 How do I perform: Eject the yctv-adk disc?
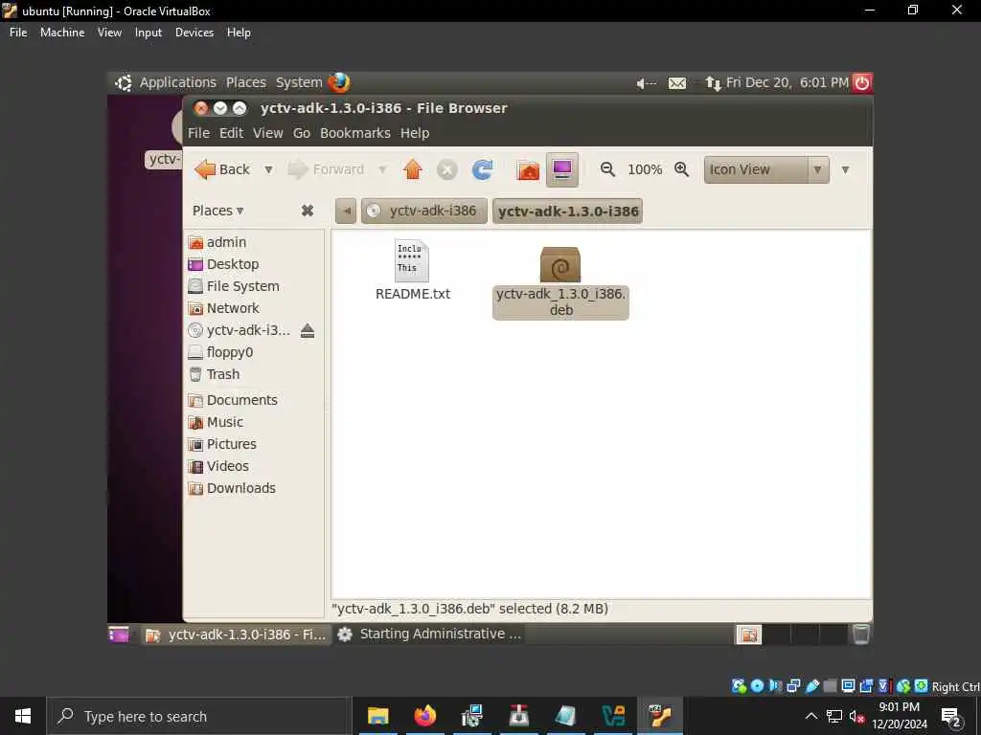(x=308, y=330)
